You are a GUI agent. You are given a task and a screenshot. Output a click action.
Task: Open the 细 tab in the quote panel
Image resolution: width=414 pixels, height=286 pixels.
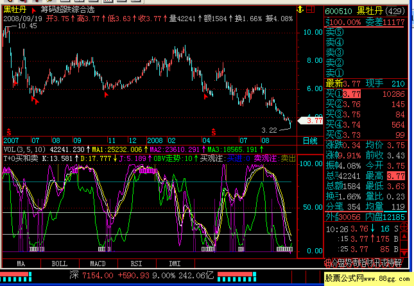click(327, 263)
